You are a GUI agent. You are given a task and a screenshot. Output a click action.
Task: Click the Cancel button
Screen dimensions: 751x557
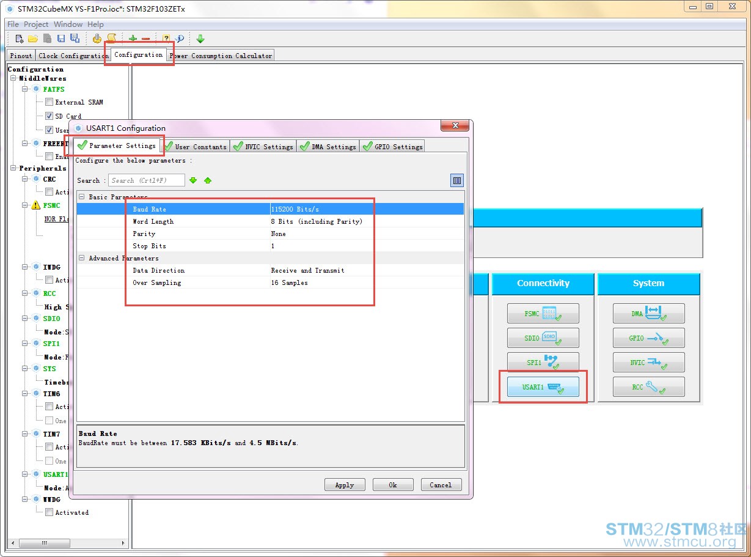tap(441, 485)
